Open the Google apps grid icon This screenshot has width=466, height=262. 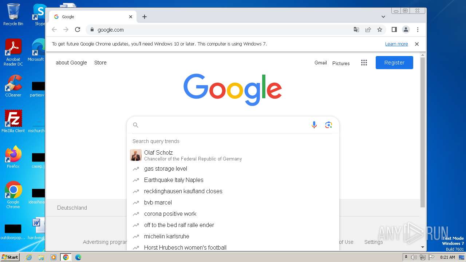364,63
